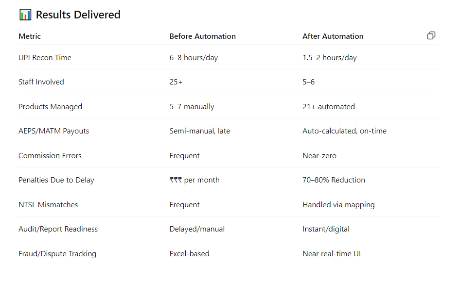The height and width of the screenshot is (282, 459).
Task: Click the After Automation column header
Action: point(333,36)
